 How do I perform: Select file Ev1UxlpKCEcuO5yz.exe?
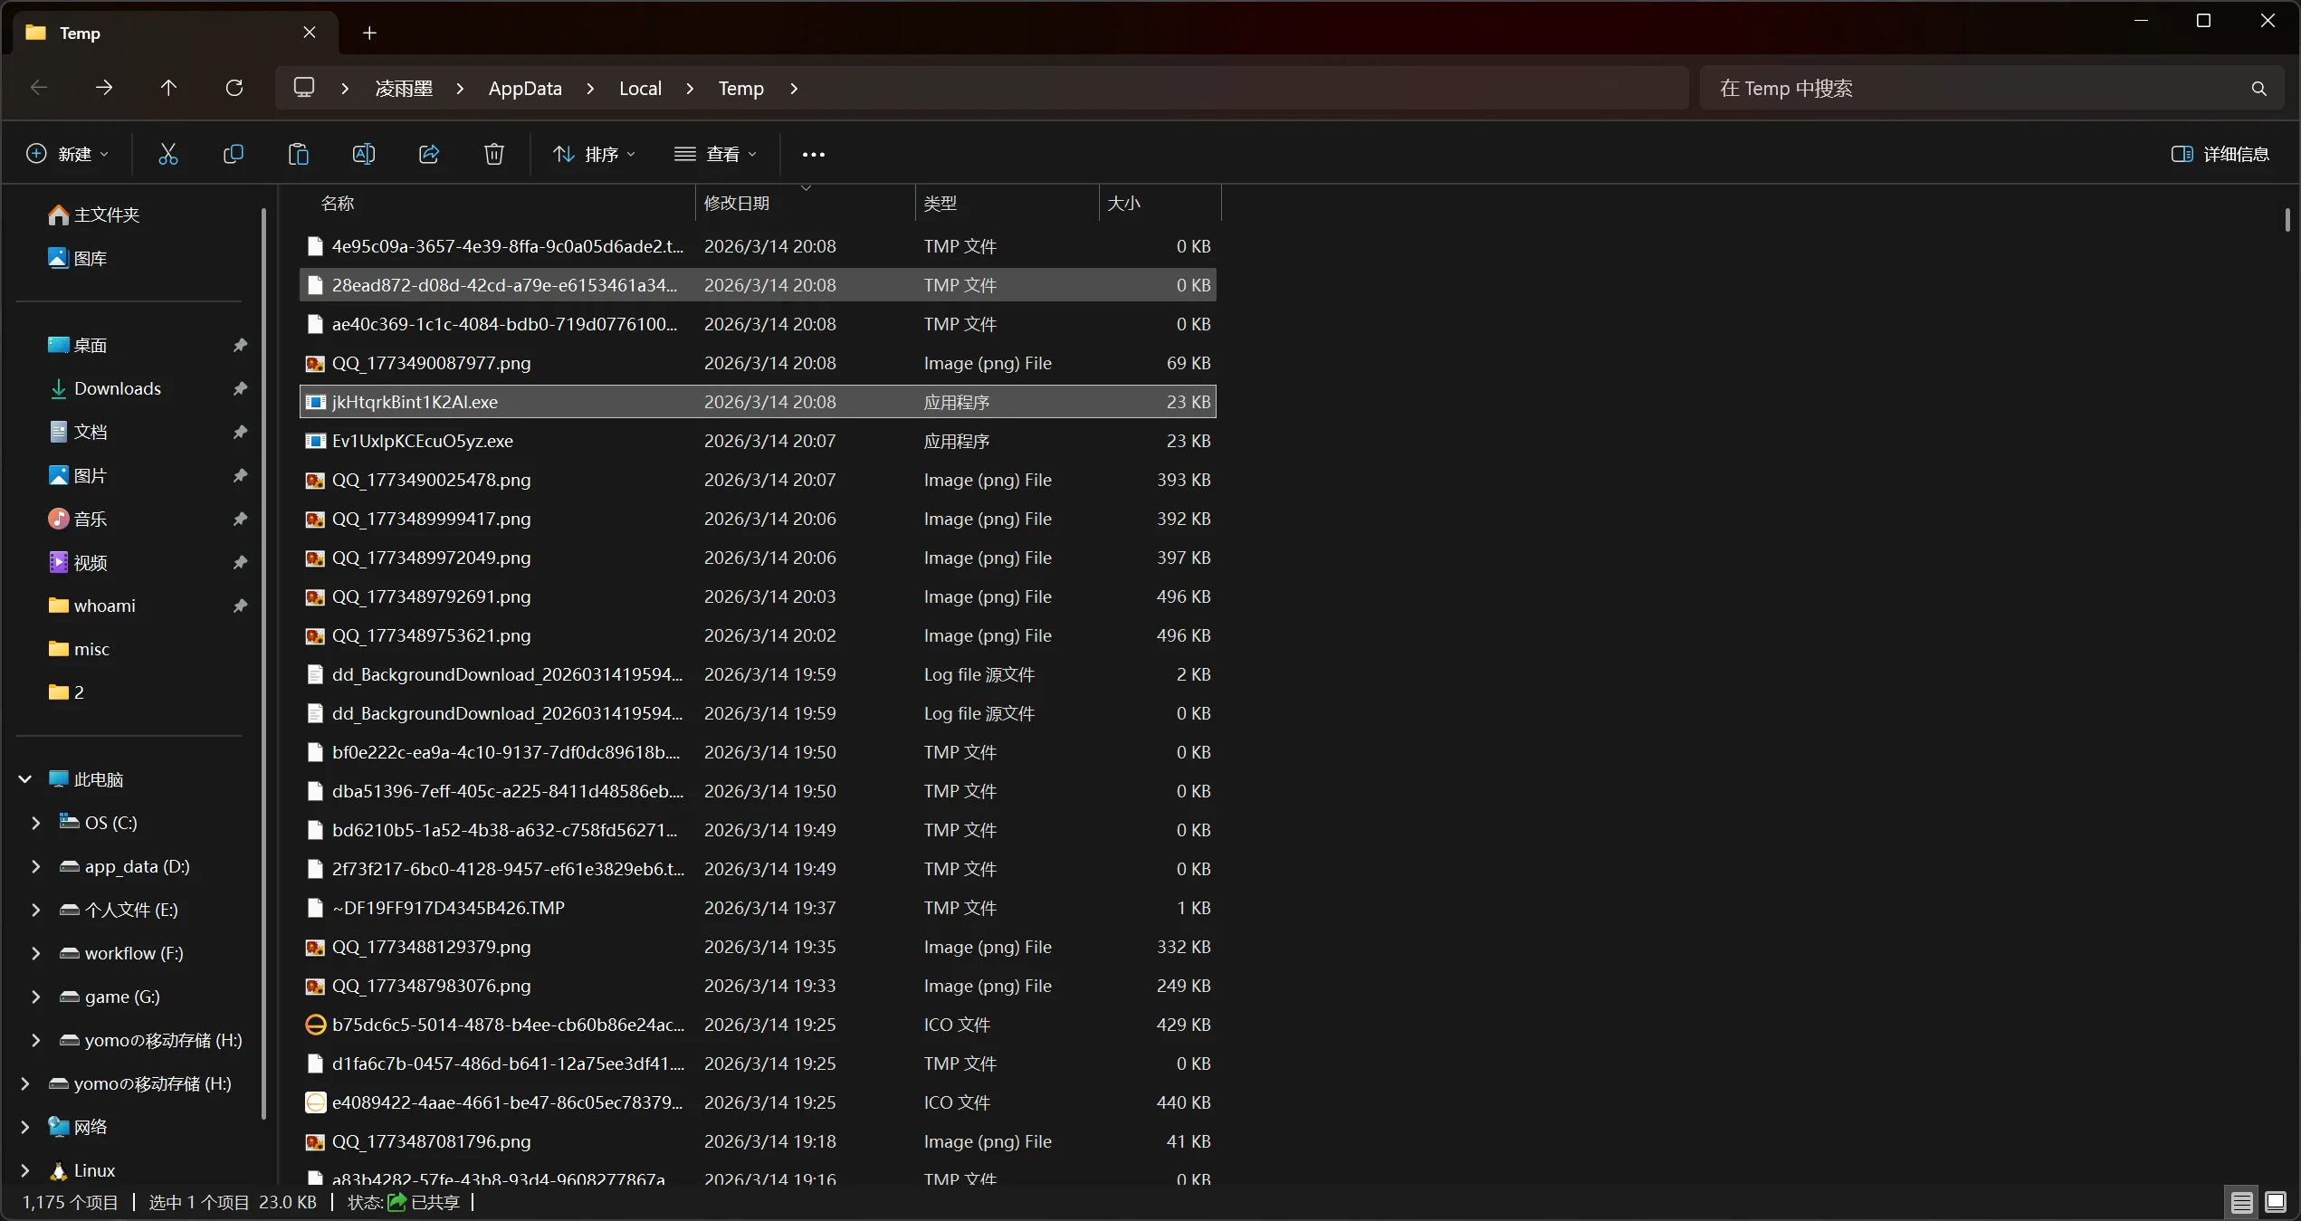(x=758, y=441)
